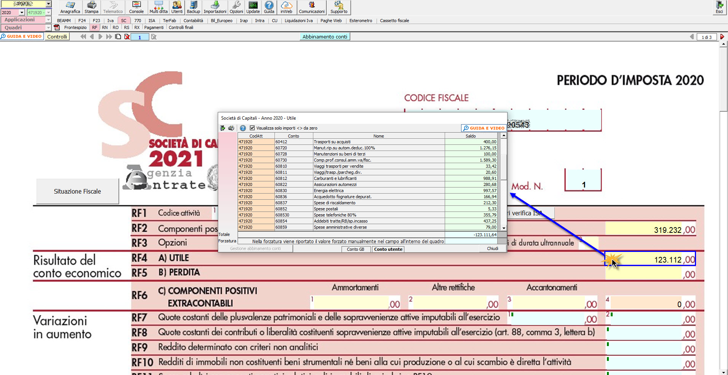
Task: Open the Importazioni icon
Action: (x=215, y=7)
